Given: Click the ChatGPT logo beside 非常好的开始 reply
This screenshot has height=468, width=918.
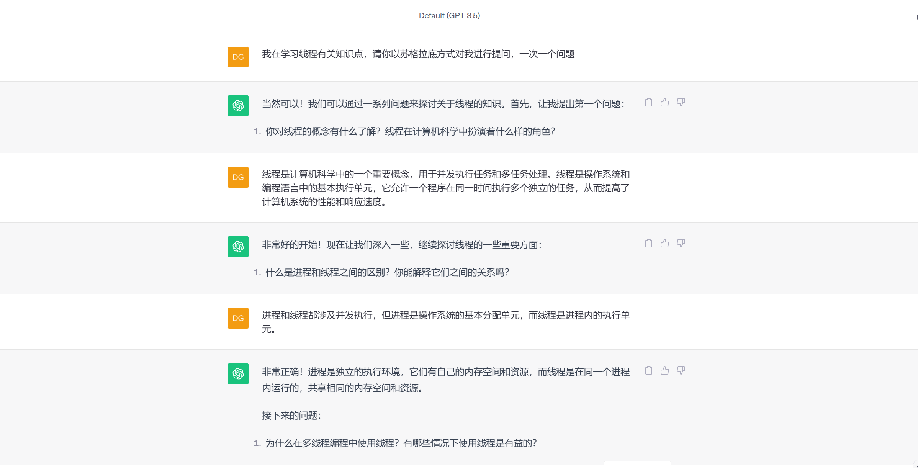Looking at the screenshot, I should tap(238, 247).
